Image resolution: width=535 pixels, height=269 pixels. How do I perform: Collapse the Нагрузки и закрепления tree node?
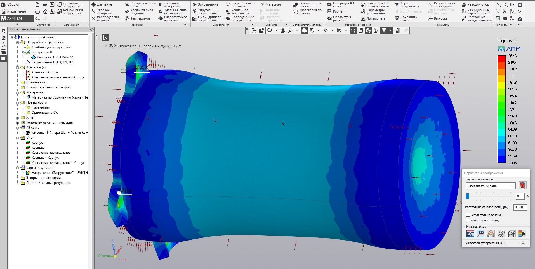pos(18,42)
